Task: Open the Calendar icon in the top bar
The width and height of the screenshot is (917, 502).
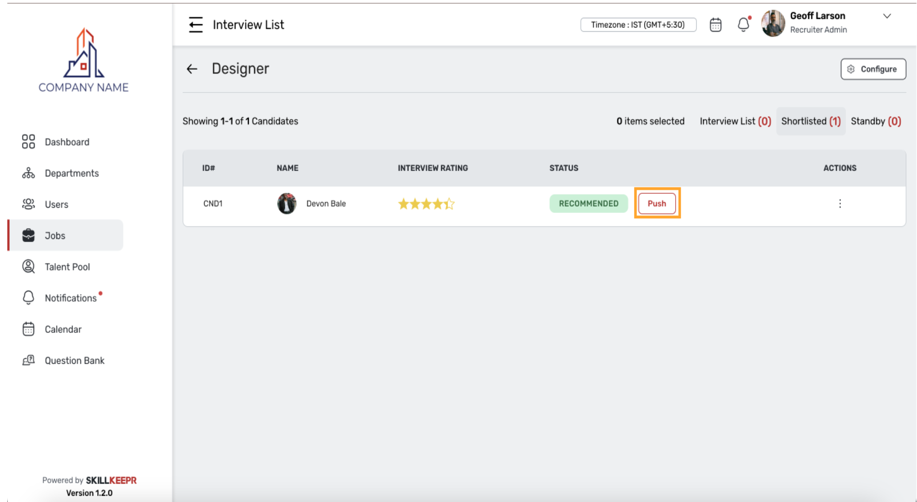Action: 716,25
